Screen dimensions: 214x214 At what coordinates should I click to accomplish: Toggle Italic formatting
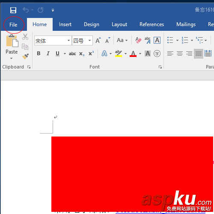[48, 53]
